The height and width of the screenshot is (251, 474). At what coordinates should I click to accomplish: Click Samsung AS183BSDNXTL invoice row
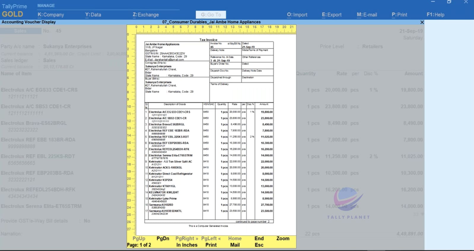[x=209, y=212]
